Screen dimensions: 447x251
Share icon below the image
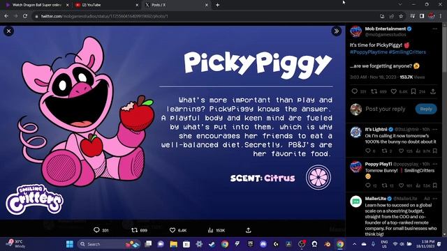249,230
